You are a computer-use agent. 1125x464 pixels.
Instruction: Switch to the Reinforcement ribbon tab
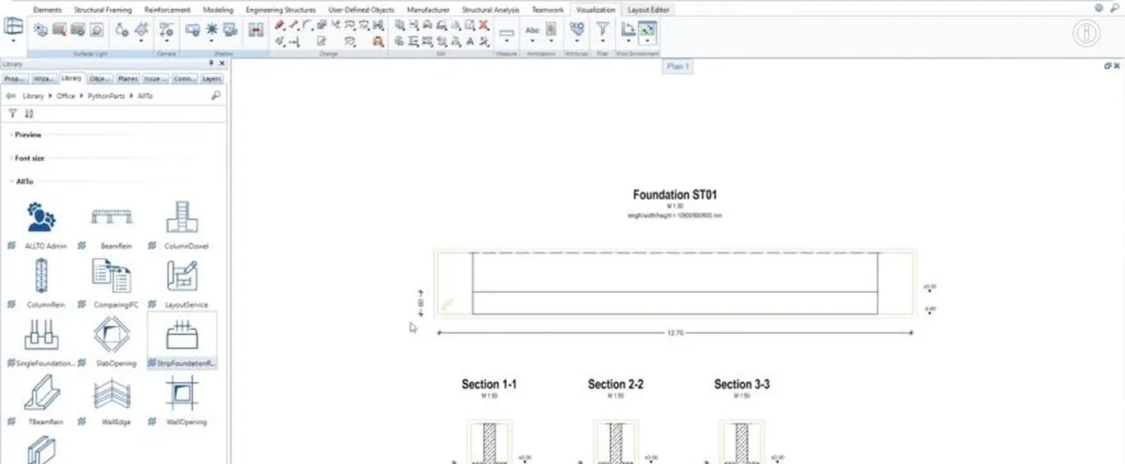(x=167, y=10)
